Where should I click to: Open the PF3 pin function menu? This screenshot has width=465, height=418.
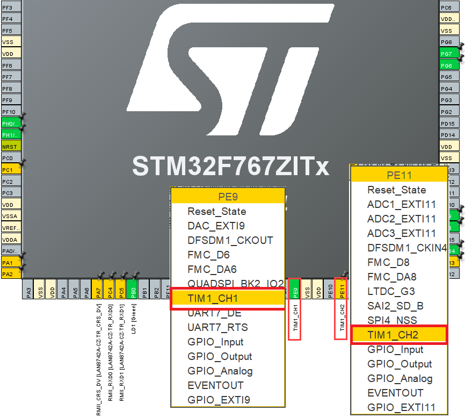coord(8,6)
